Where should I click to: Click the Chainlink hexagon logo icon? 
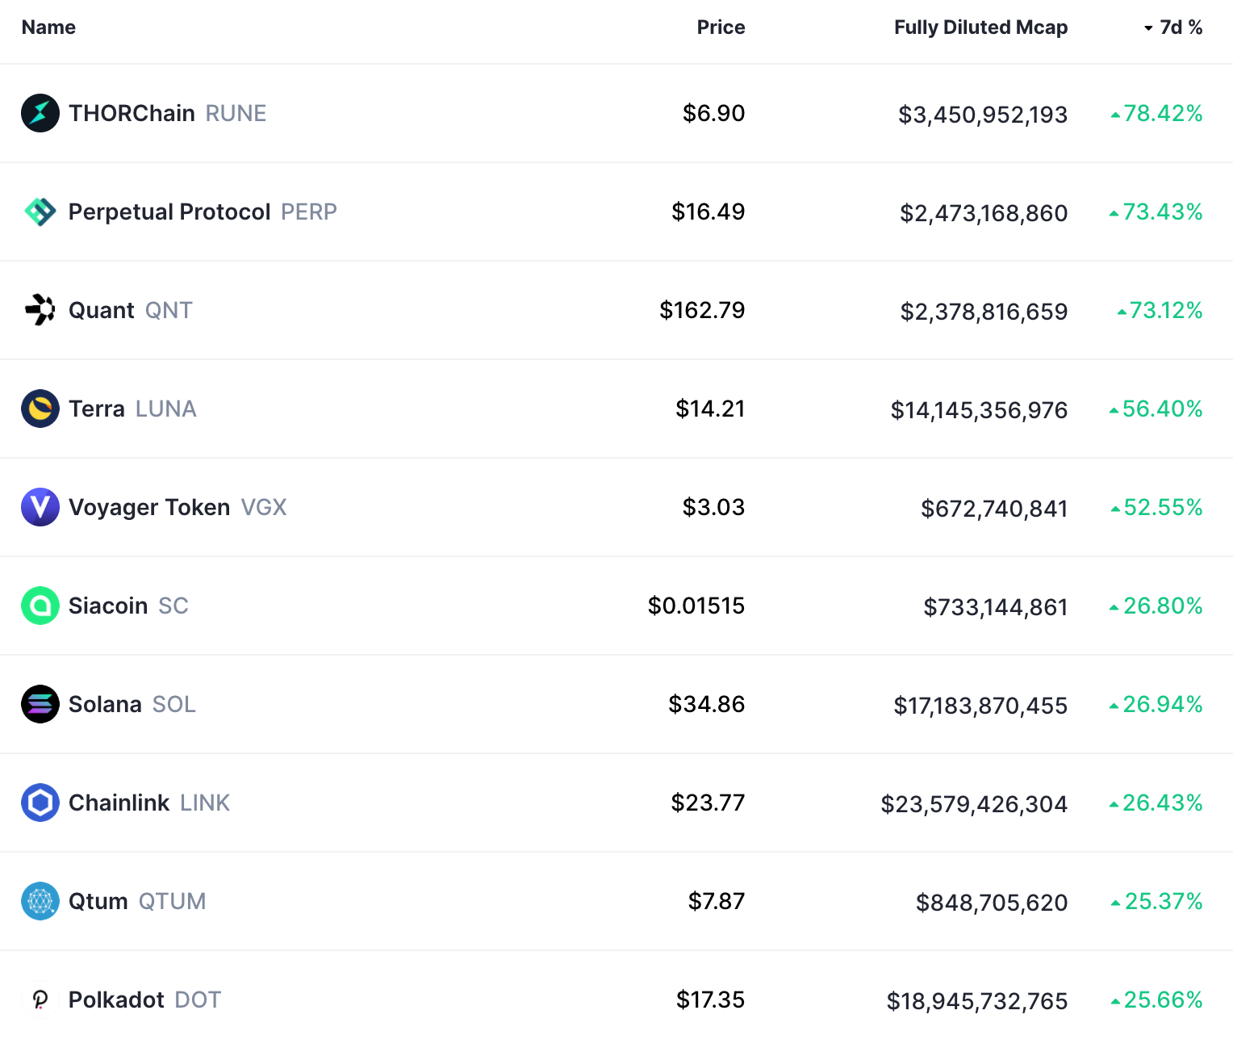(40, 803)
